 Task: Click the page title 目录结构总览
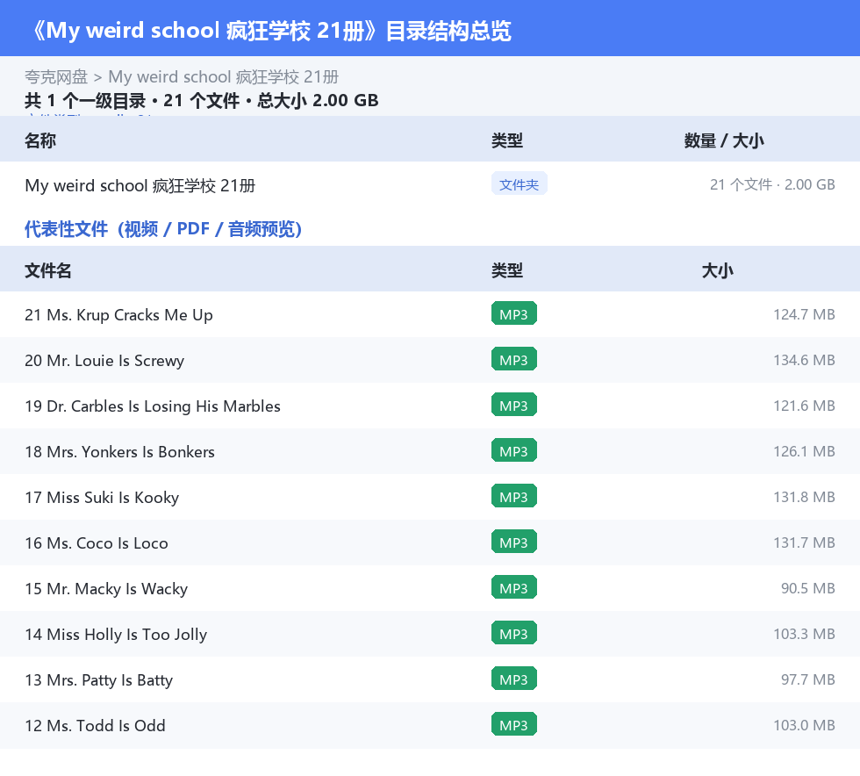tap(448, 31)
